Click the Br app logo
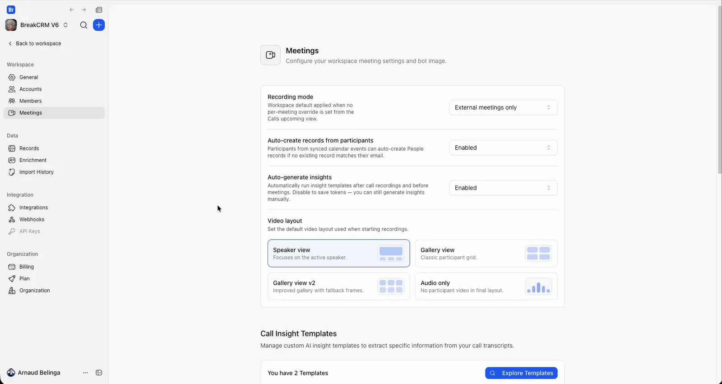Viewport: 722px width, 384px height. (x=11, y=10)
